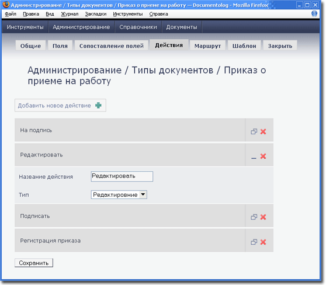Switch to the Сопоставление полей tab
Viewport: 326px width, 285px height.
pos(112,46)
